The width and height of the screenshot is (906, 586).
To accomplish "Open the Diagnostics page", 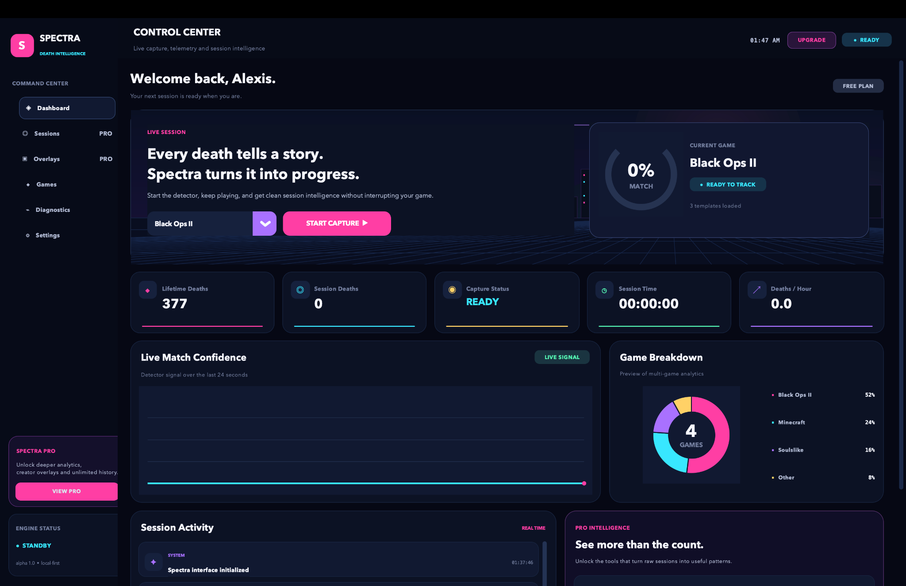I will pyautogui.click(x=67, y=210).
